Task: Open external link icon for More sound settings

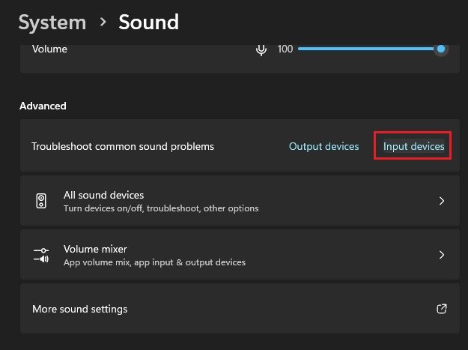Action: click(x=442, y=309)
